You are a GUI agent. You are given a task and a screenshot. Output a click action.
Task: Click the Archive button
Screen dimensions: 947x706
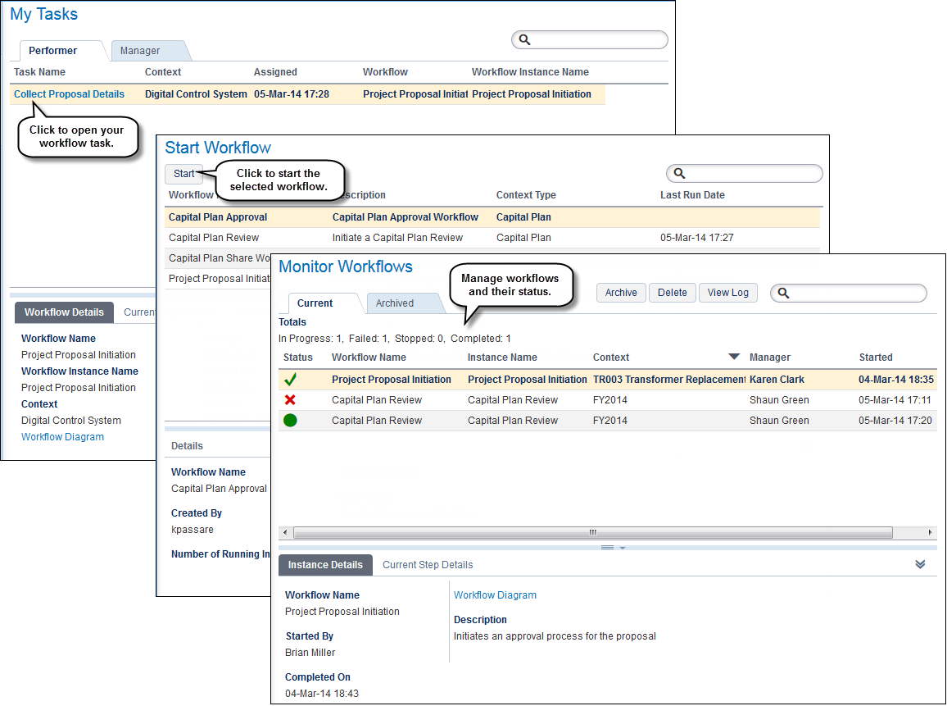[x=621, y=293]
